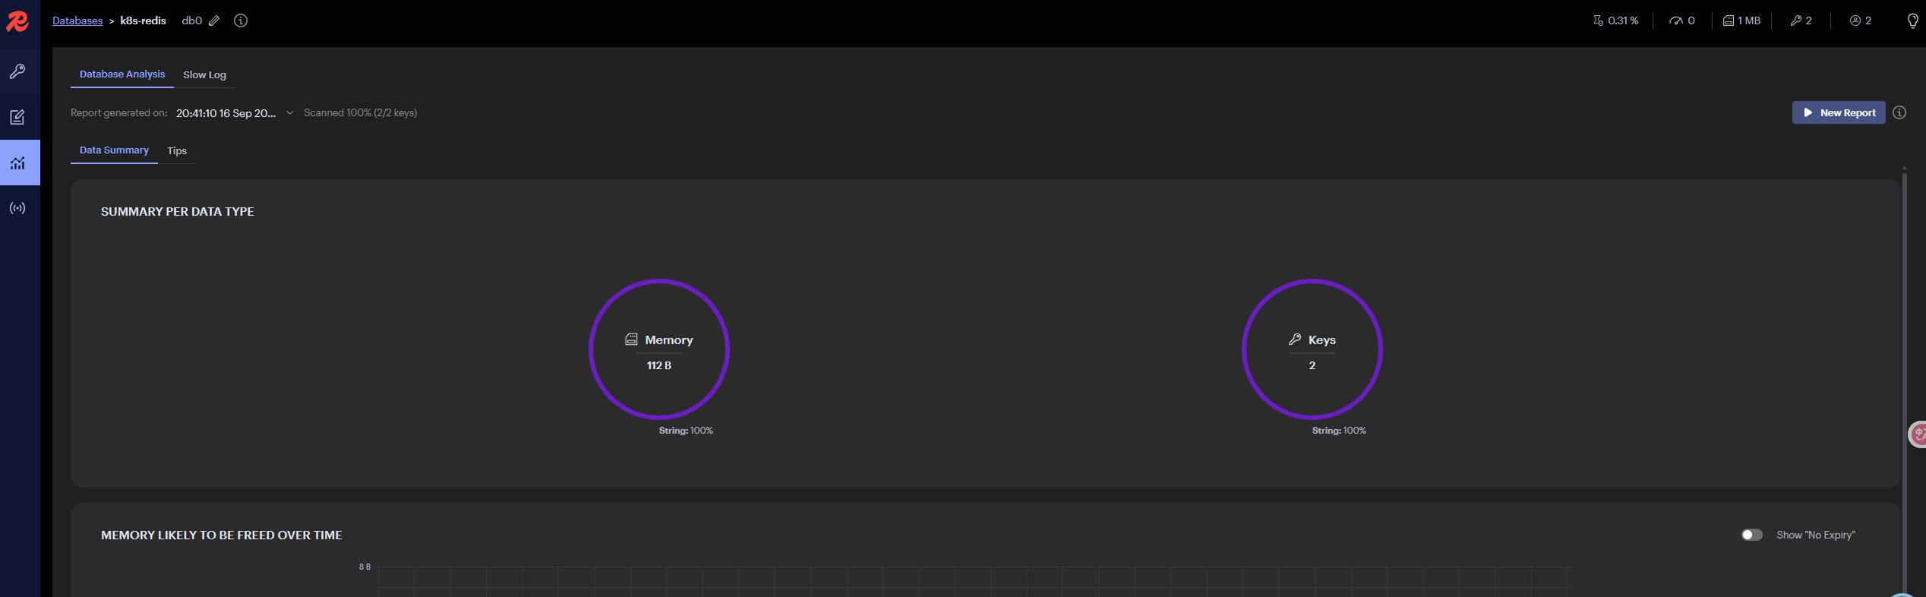Open the Browser key icon in sidebar
Screen dimensions: 1926x597
click(x=17, y=71)
